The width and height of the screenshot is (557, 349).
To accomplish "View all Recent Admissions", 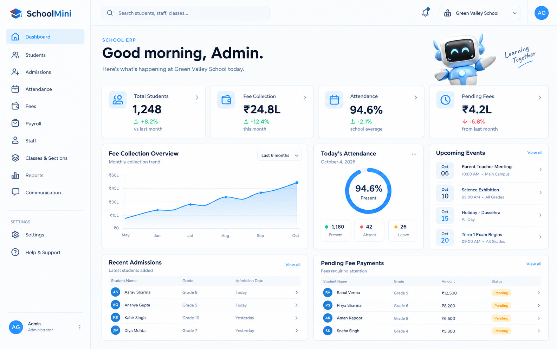I will [x=293, y=265].
